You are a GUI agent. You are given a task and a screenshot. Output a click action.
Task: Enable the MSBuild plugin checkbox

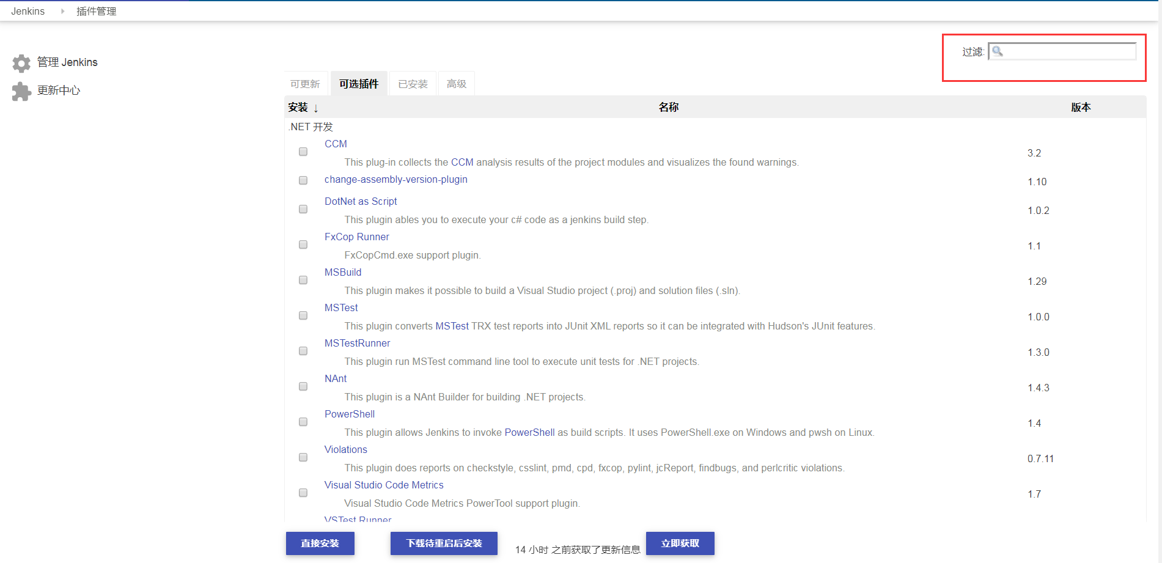coord(303,280)
